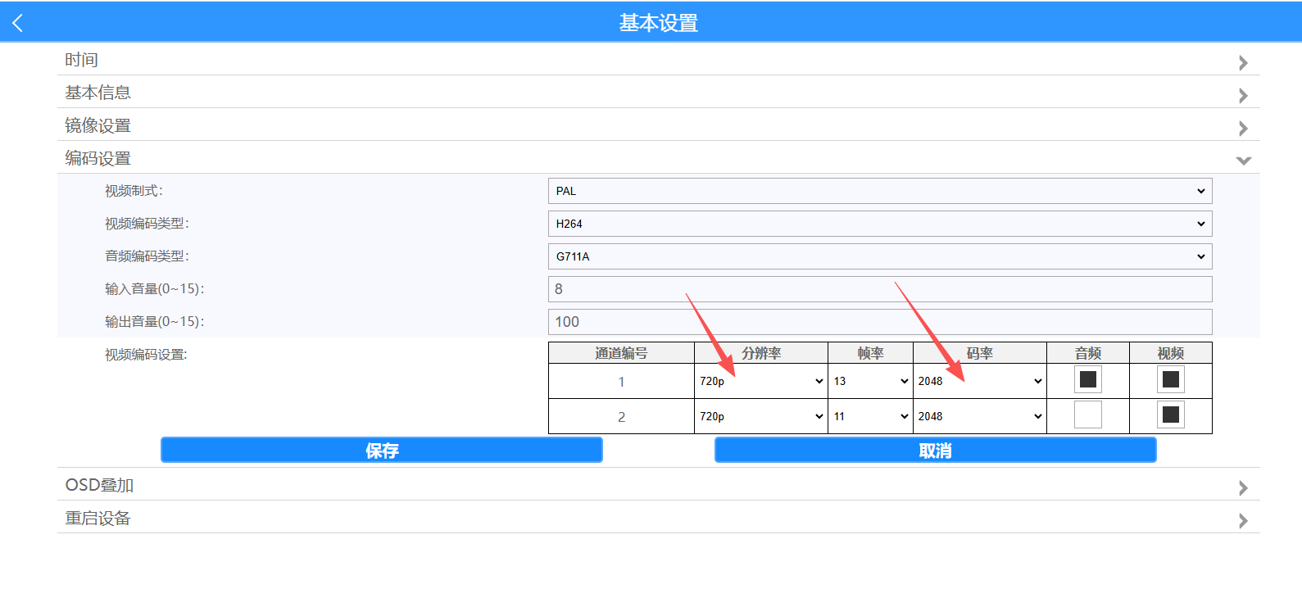
Task: Click the 取消 button
Action: 935,450
